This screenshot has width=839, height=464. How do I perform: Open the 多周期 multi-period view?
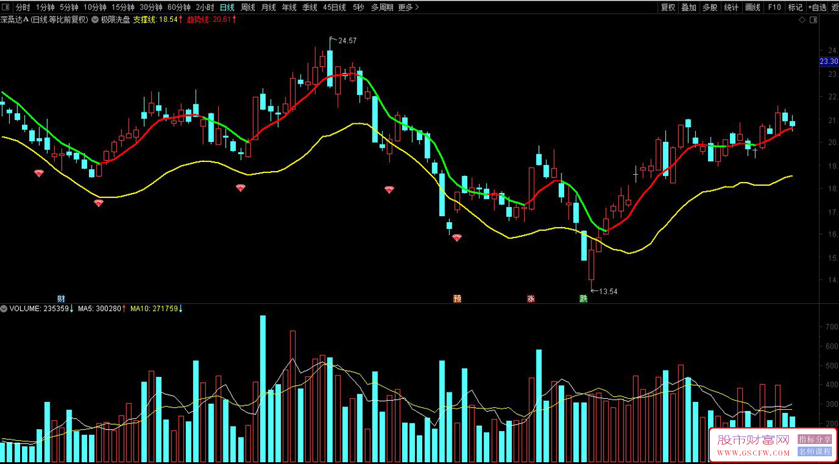coord(381,8)
